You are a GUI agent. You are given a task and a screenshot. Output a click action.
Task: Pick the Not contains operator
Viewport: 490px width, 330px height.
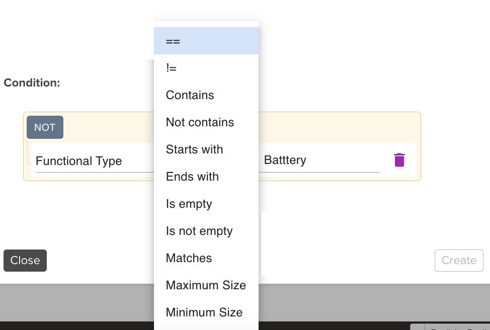pyautogui.click(x=206, y=122)
